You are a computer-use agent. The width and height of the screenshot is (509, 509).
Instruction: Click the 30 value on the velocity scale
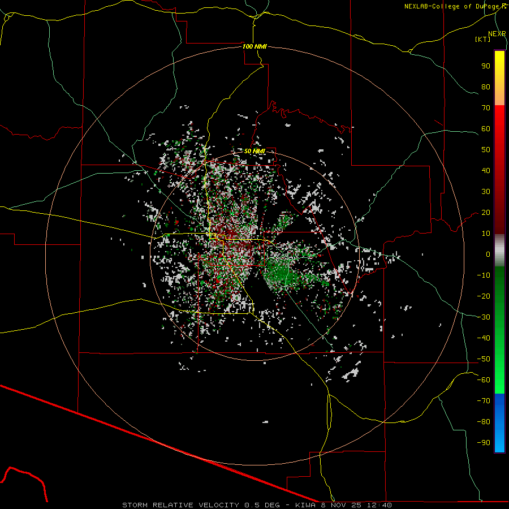pos(486,192)
